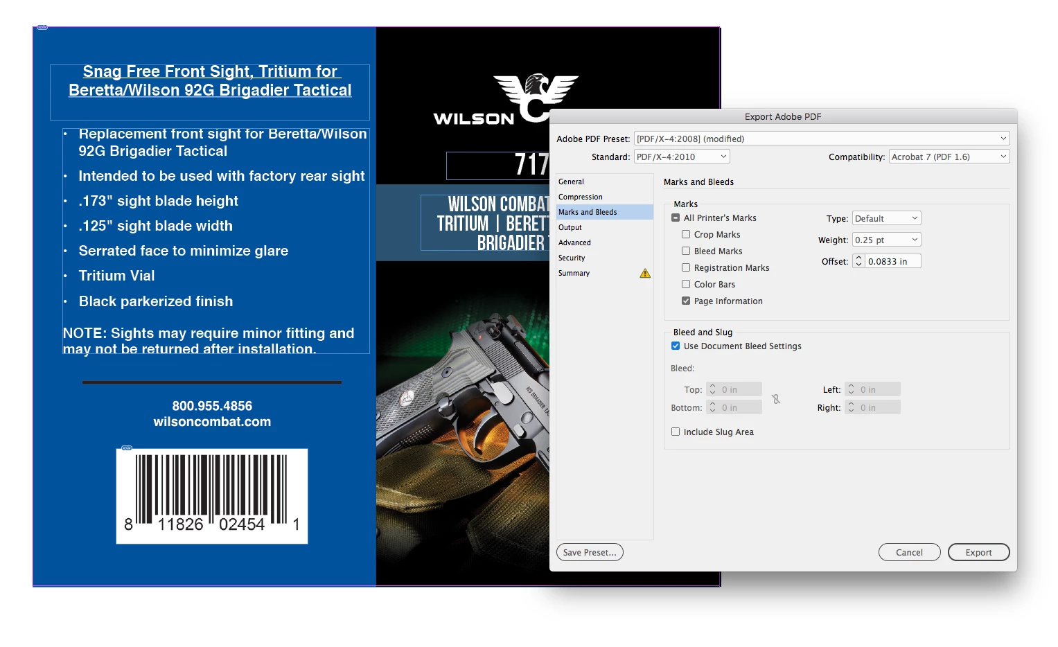This screenshot has height=647, width=1058.
Task: Click the Left bleed stepper
Action: (851, 389)
